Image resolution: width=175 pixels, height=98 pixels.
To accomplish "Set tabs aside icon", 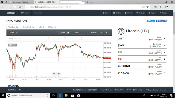I will pos(6,2).
